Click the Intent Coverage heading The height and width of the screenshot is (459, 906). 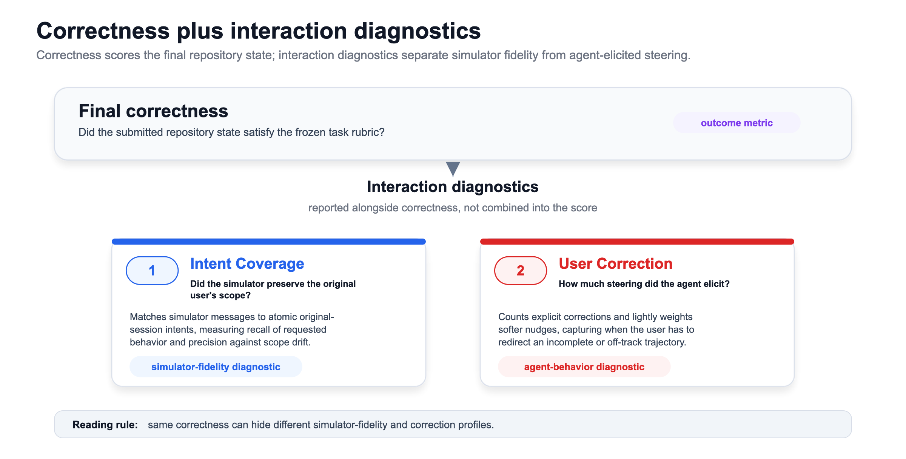247,263
